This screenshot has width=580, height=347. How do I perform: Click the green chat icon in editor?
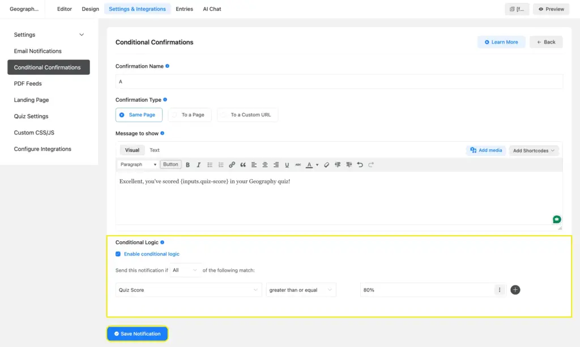point(557,219)
